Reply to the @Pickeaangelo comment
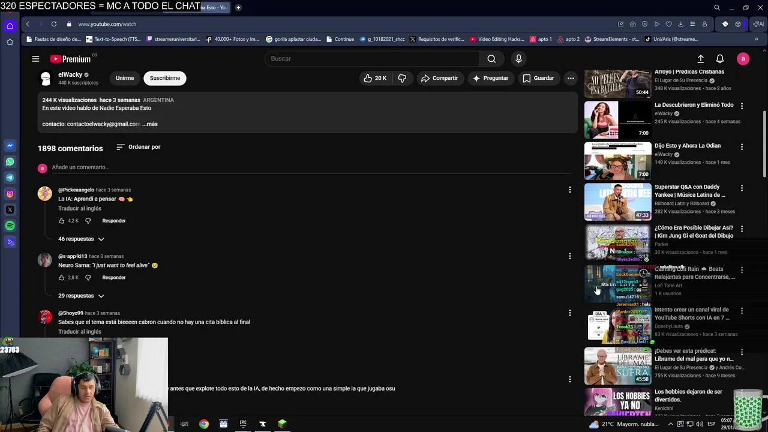Screen dimensions: 768x432 (114, 221)
